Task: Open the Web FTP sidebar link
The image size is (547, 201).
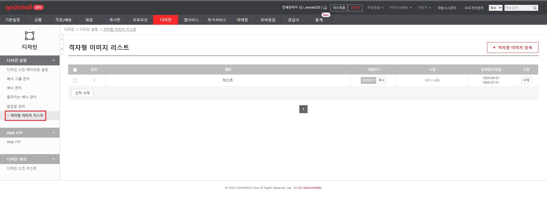Action: (x=14, y=142)
